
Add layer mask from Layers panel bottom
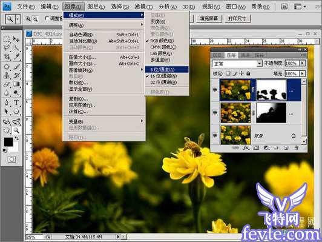point(256,148)
